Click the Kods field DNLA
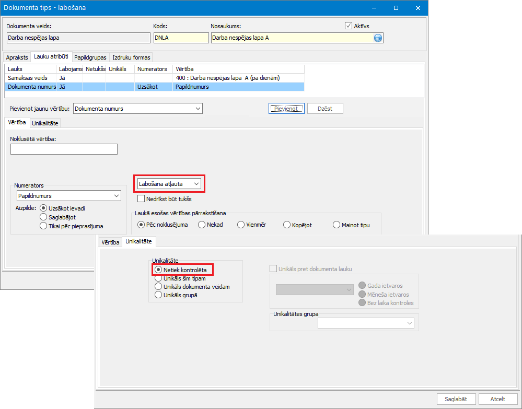This screenshot has width=522, height=409. [181, 38]
